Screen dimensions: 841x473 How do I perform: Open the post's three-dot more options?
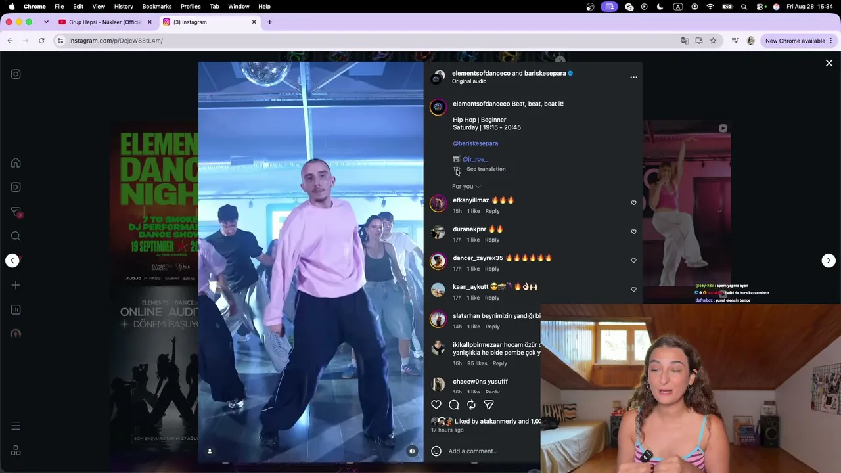[x=633, y=78]
